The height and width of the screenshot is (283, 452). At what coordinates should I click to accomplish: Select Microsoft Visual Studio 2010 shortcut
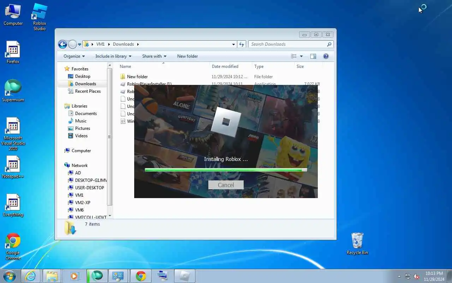(13, 134)
